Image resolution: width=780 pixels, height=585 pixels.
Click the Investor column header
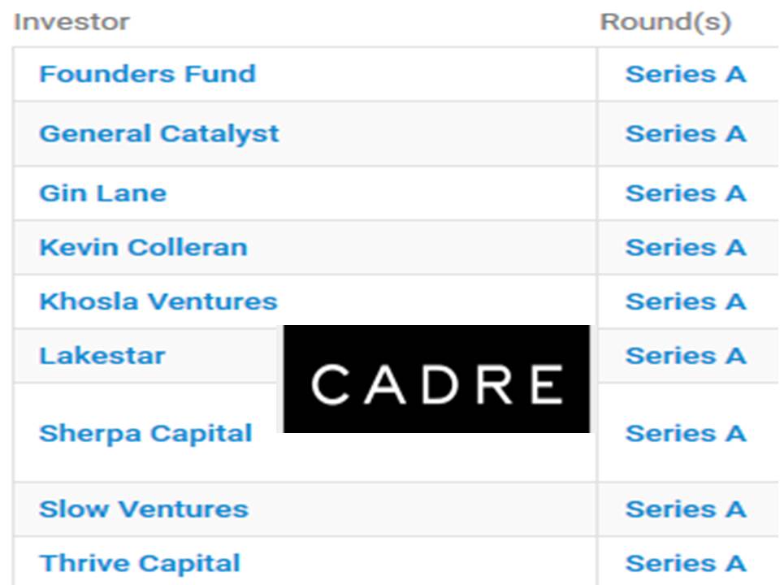pyautogui.click(x=72, y=22)
